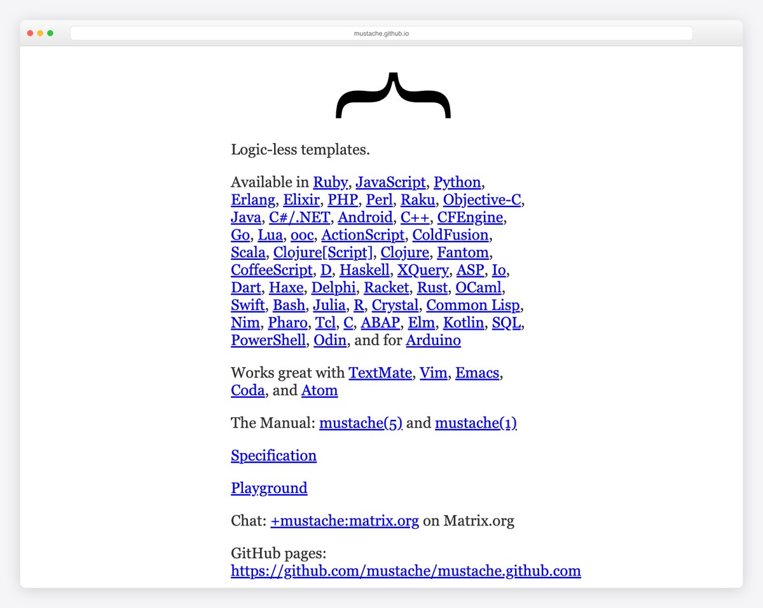Click the mustache logo image
This screenshot has width=763, height=608.
click(393, 94)
